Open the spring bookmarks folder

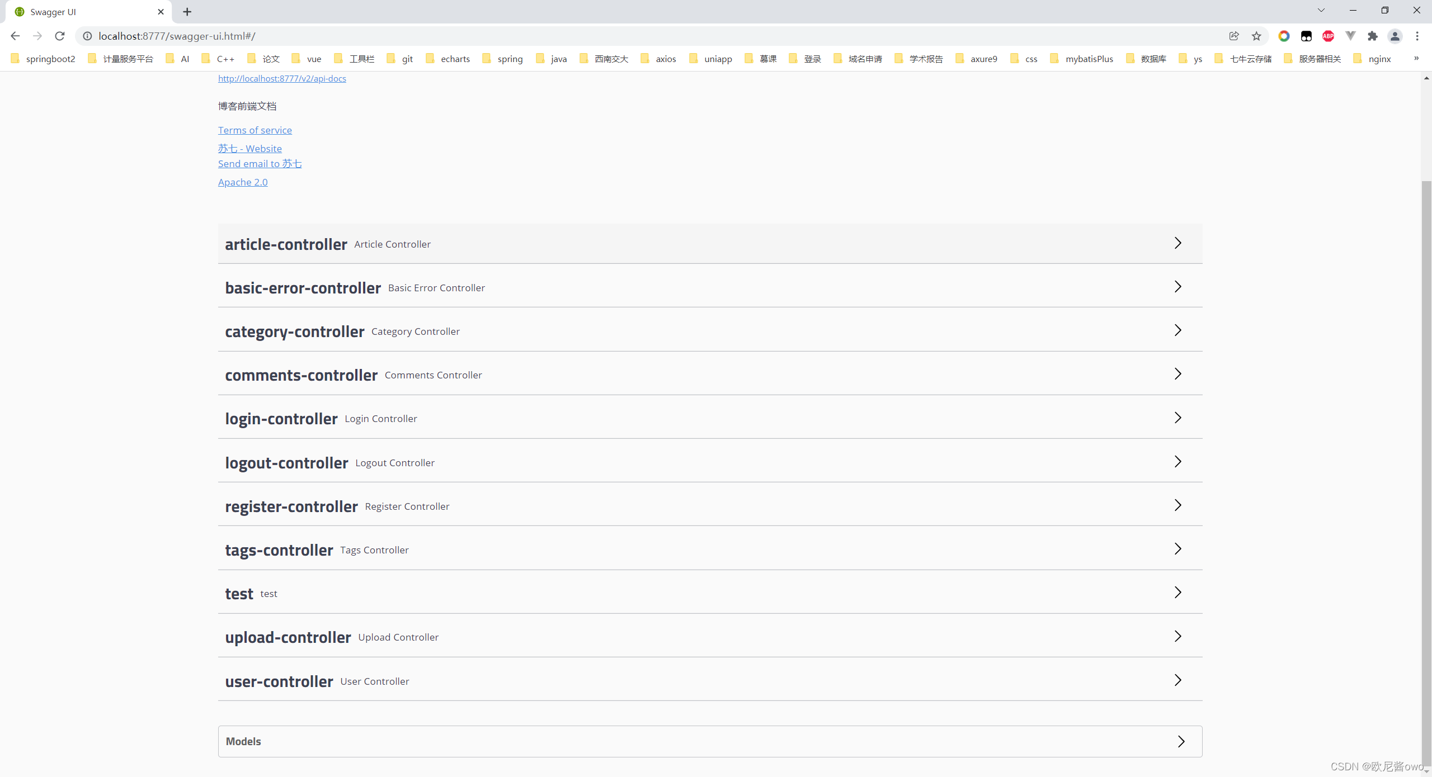(502, 59)
